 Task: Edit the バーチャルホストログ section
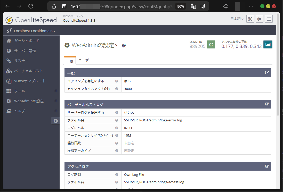click(x=267, y=104)
